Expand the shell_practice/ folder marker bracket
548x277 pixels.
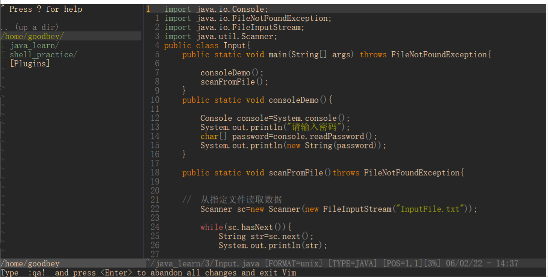(x=3, y=54)
